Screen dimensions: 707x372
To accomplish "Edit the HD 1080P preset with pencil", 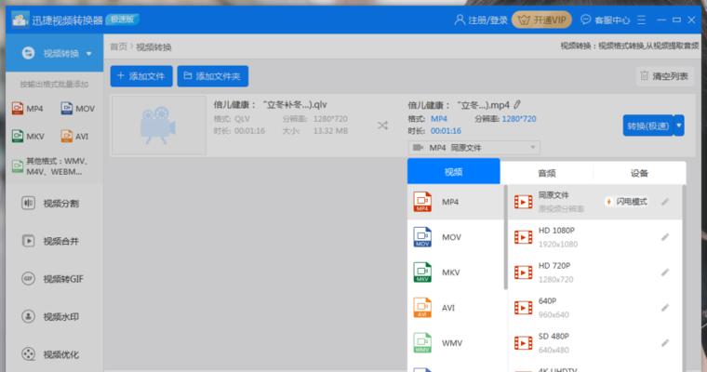I will pos(665,237).
